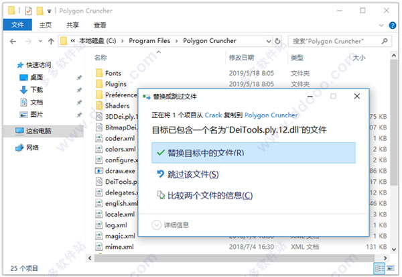Viewport: 402px width, 277px height.
Task: Select dcraw.exe application icon
Action: point(99,171)
